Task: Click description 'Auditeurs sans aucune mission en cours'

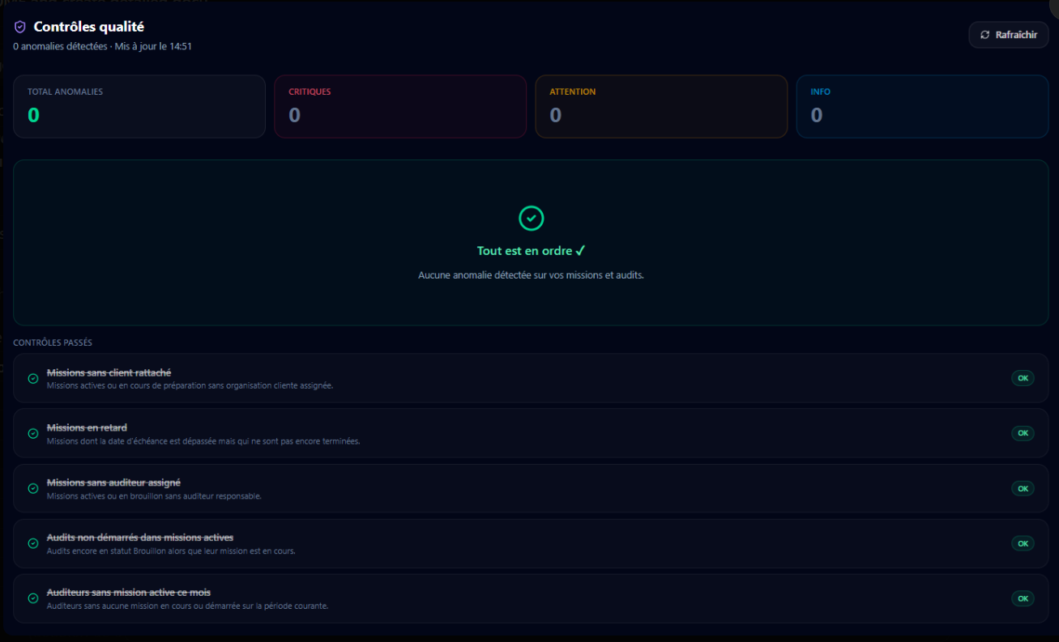Action: pos(187,606)
